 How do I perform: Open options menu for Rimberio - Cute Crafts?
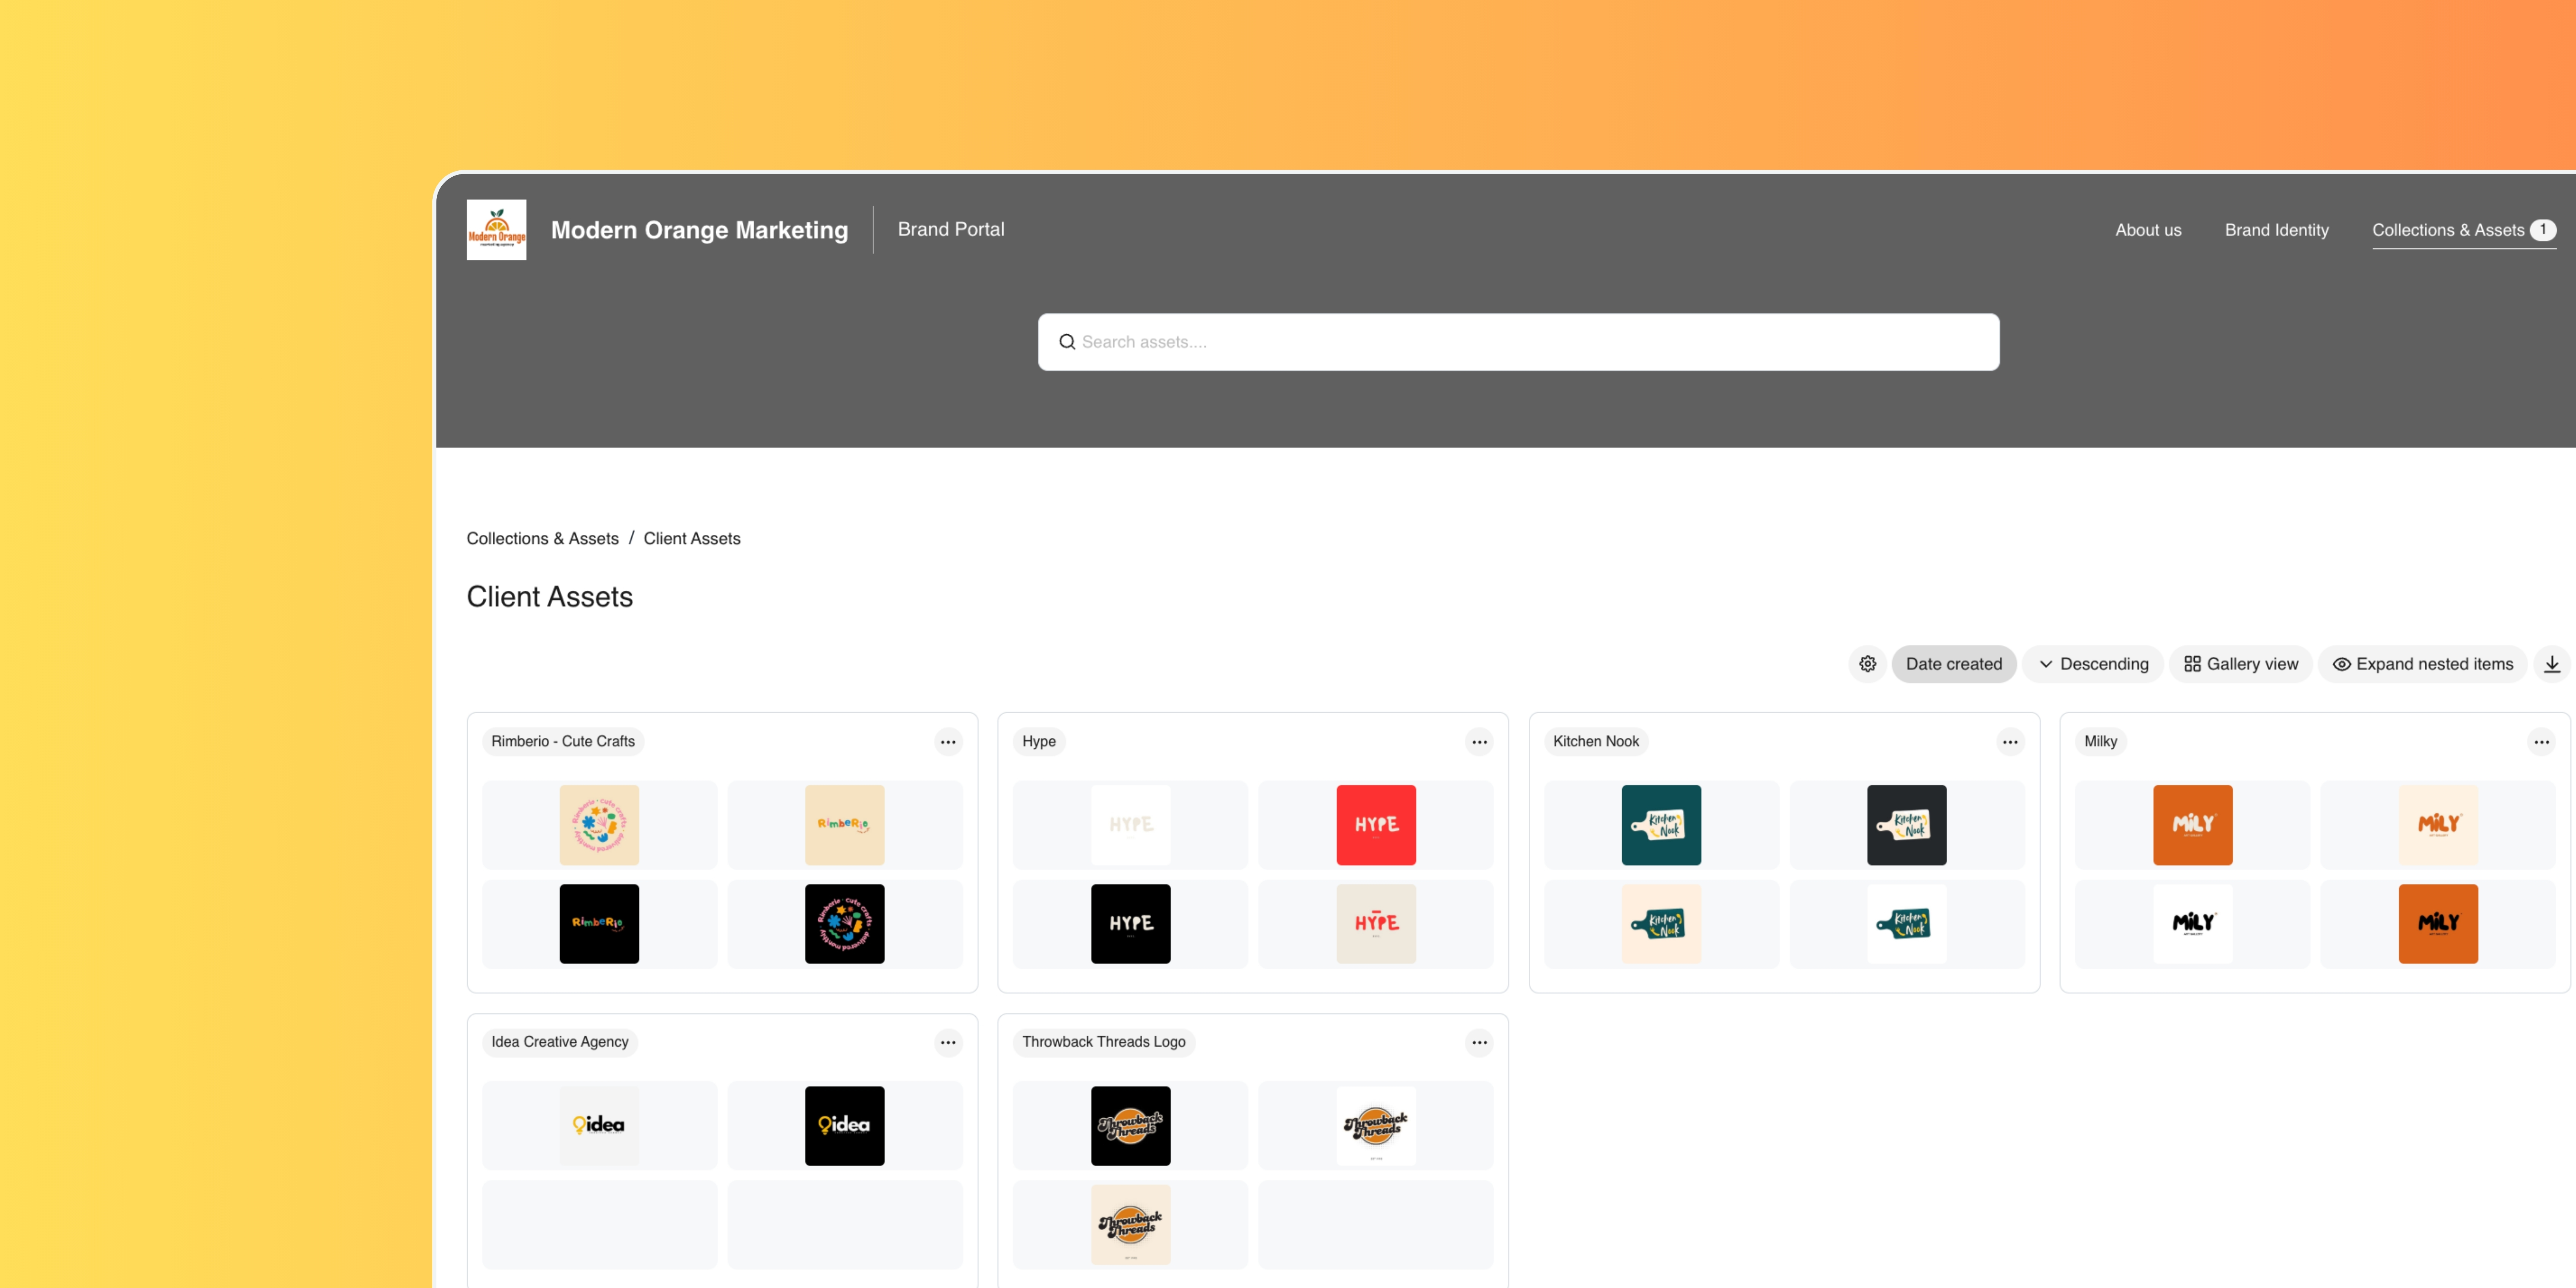[948, 742]
